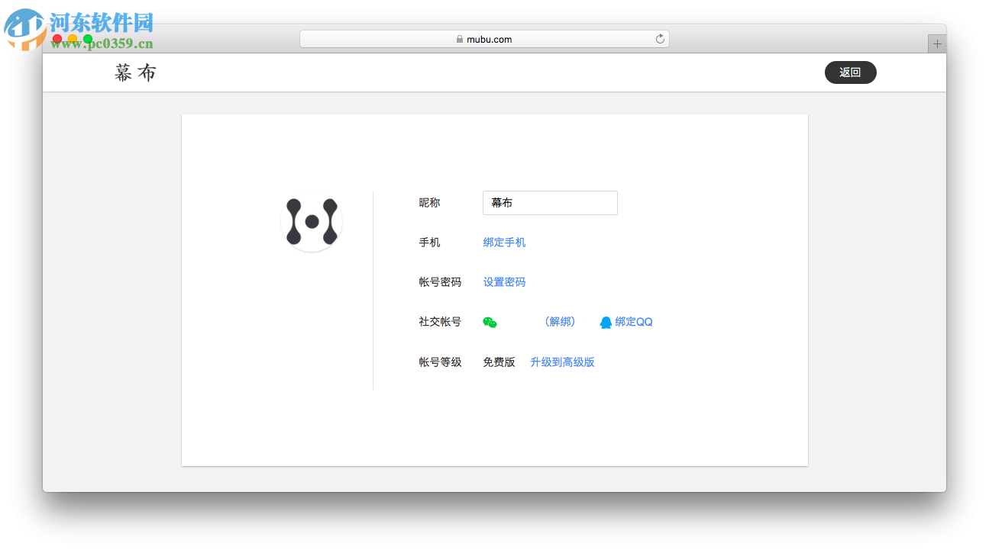The width and height of the screenshot is (989, 553).
Task: Zoom the window with green button
Action: (88, 39)
